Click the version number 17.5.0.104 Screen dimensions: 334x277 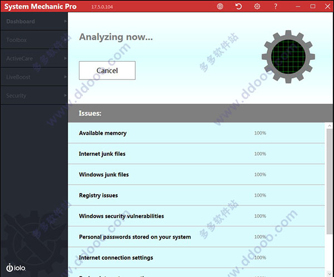tap(102, 7)
